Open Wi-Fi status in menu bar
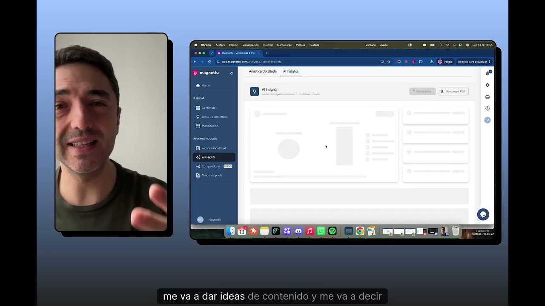This screenshot has width=545, height=306. [x=447, y=45]
